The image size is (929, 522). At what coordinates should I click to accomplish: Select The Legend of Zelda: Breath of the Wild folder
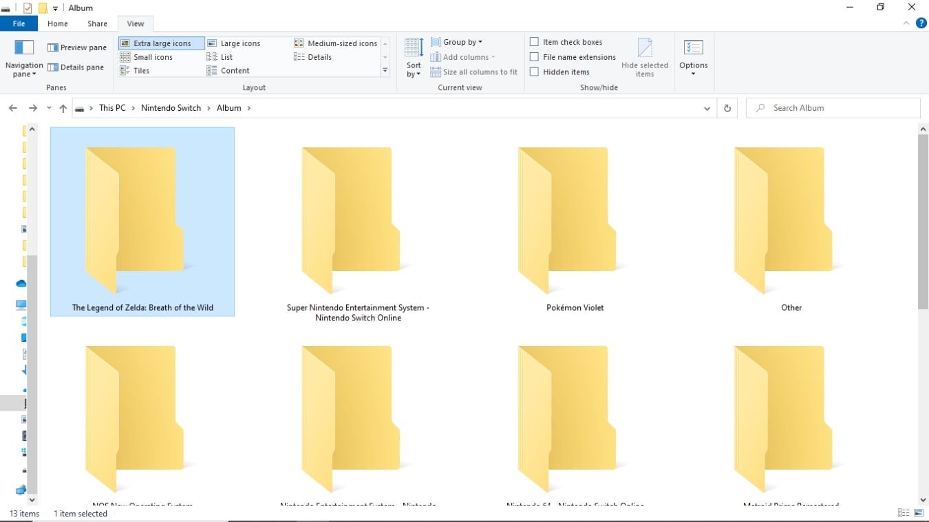coord(142,221)
